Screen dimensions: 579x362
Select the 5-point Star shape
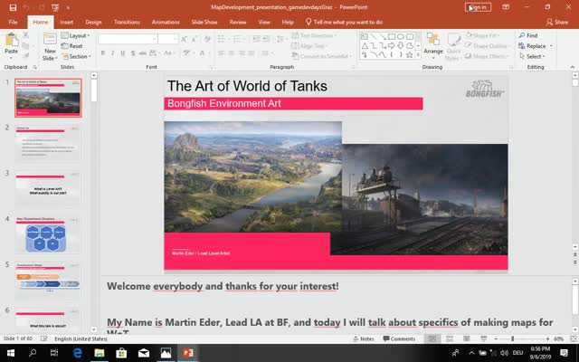(409, 55)
